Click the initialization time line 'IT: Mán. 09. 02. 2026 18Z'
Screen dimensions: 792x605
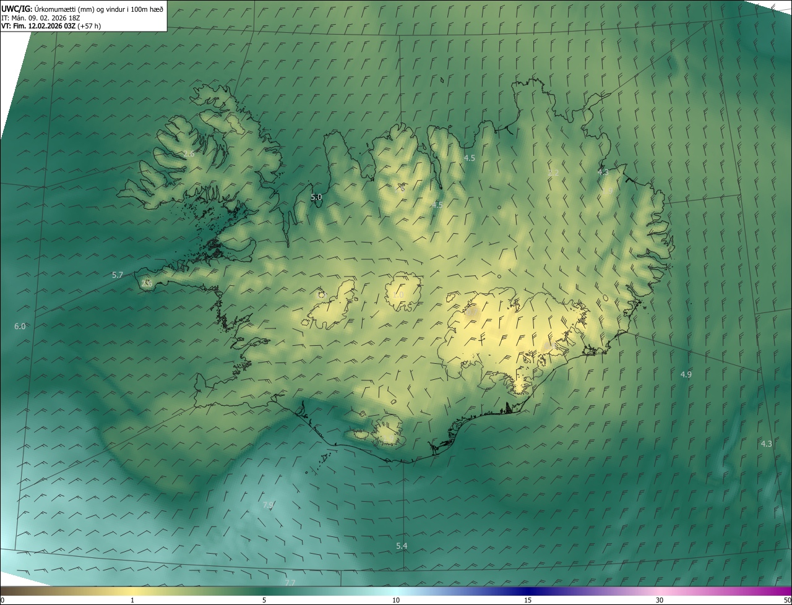pyautogui.click(x=40, y=17)
